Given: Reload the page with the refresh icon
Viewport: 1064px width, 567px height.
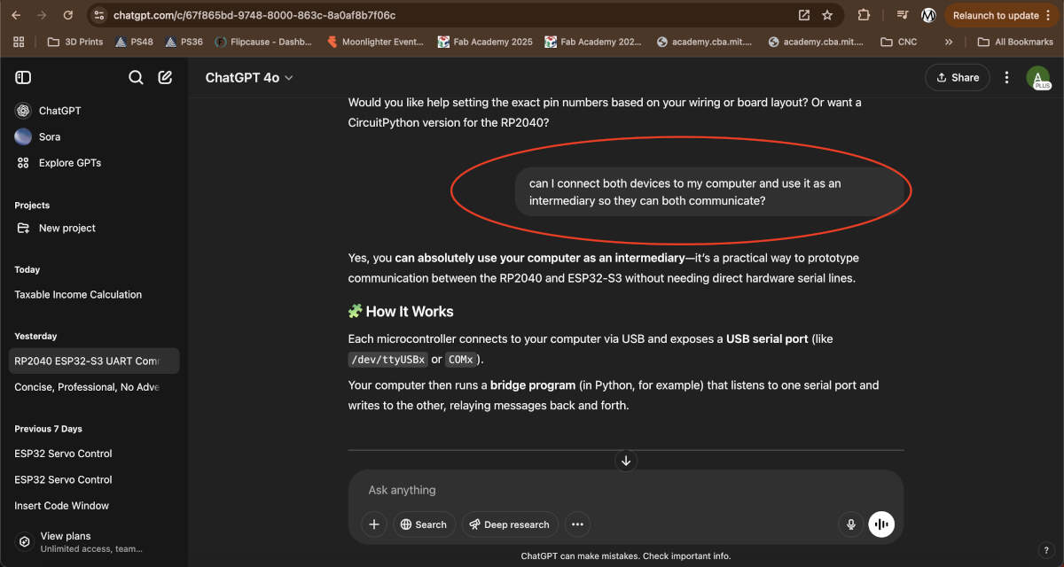Looking at the screenshot, I should click(68, 15).
